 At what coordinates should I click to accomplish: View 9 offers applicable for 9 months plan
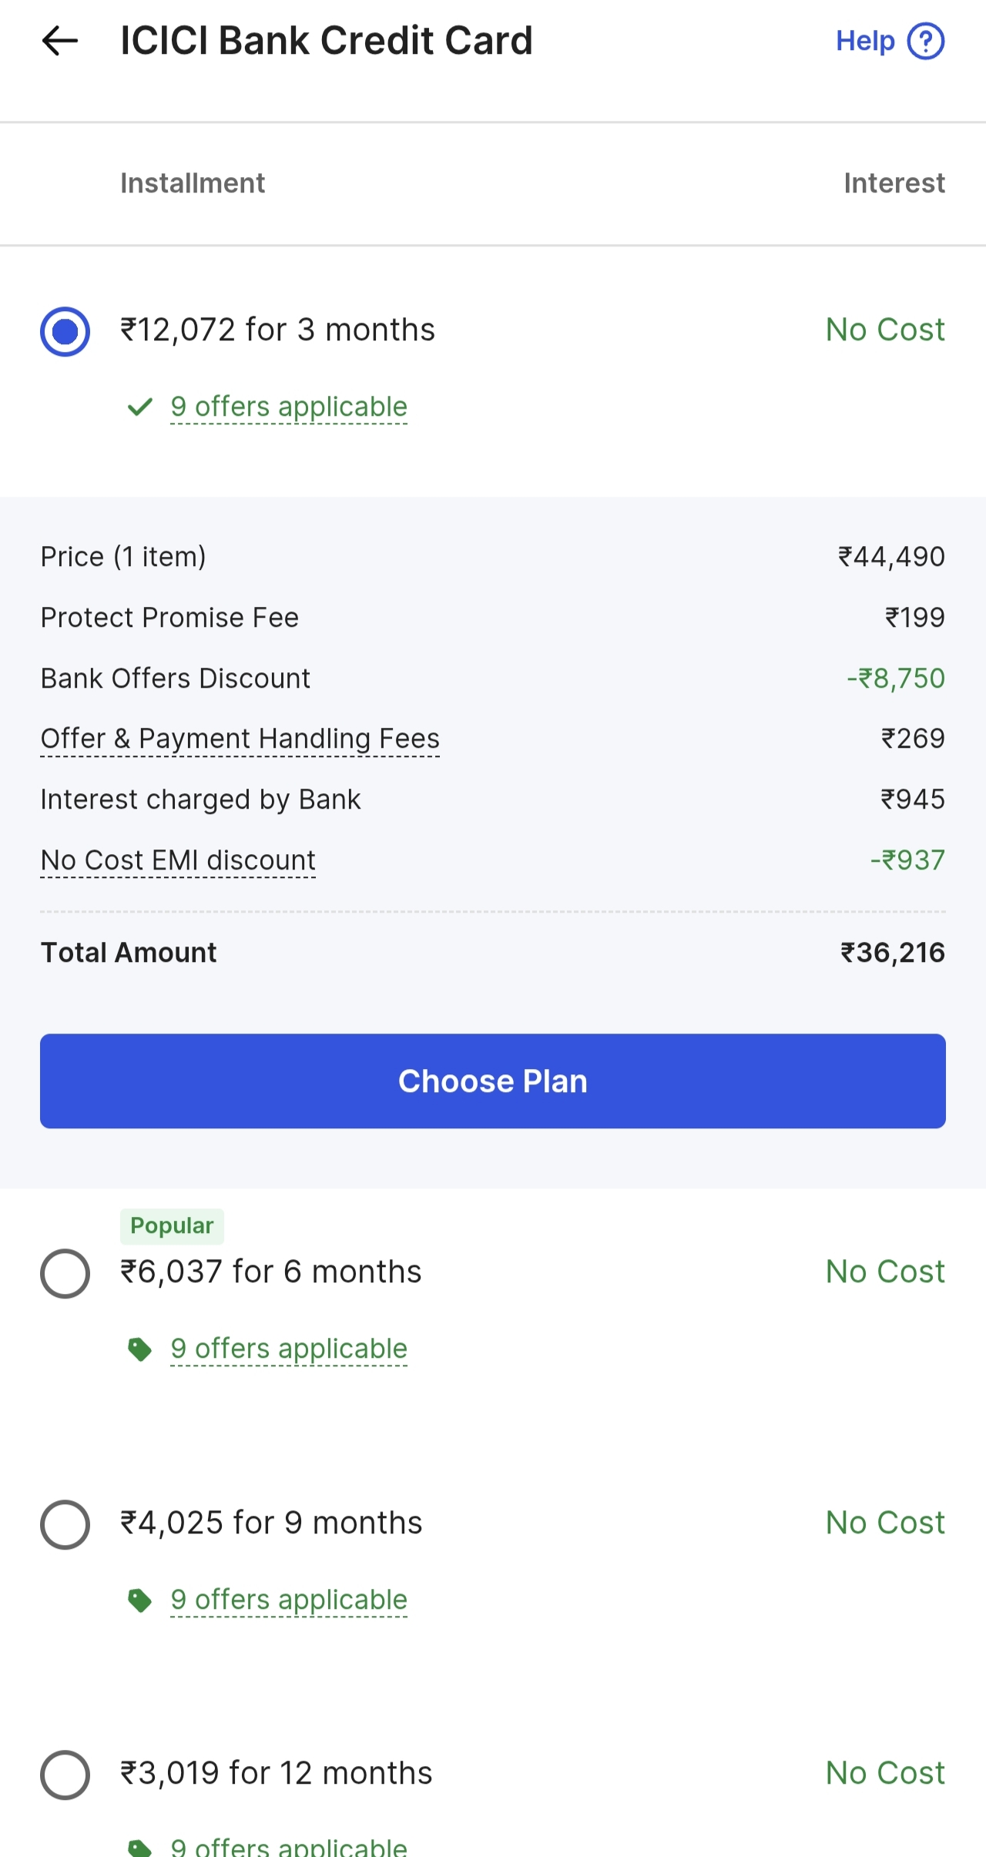[x=289, y=1600]
